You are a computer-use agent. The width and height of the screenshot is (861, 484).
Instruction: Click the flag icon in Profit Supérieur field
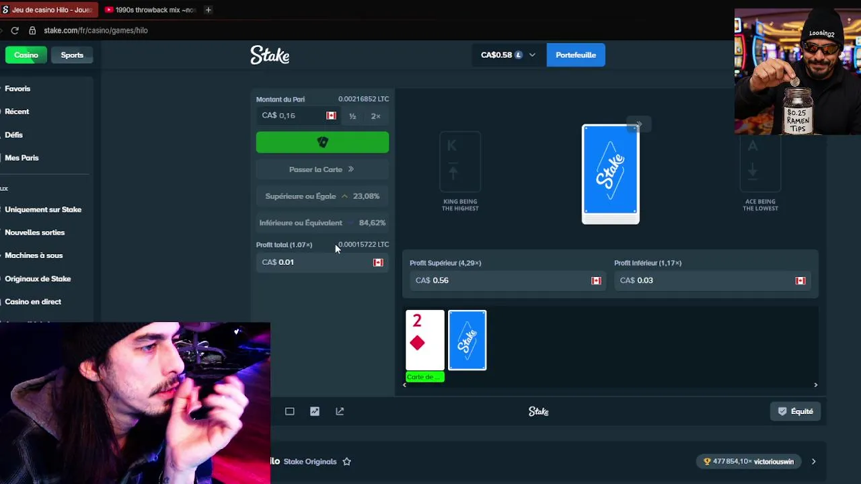pos(596,280)
